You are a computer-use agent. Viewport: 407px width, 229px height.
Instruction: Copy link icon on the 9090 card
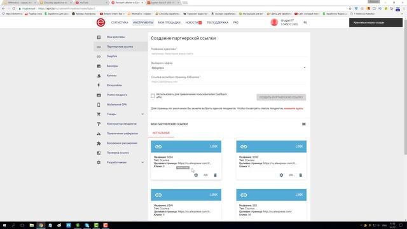(x=291, y=176)
